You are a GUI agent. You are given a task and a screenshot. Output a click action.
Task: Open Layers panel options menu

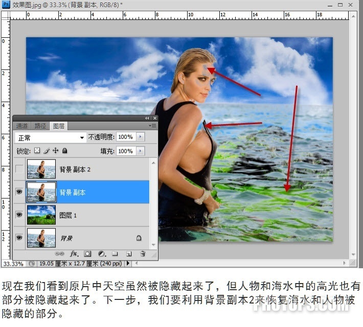pos(152,126)
